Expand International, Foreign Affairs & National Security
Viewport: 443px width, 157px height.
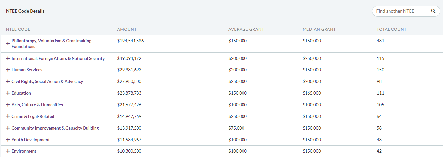click(8, 58)
